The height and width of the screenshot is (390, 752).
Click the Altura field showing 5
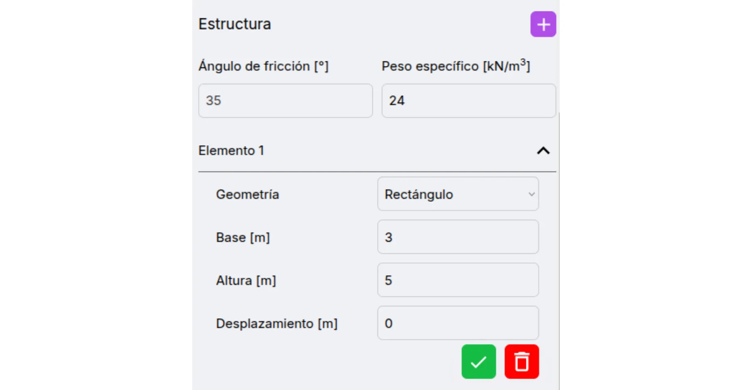(458, 280)
